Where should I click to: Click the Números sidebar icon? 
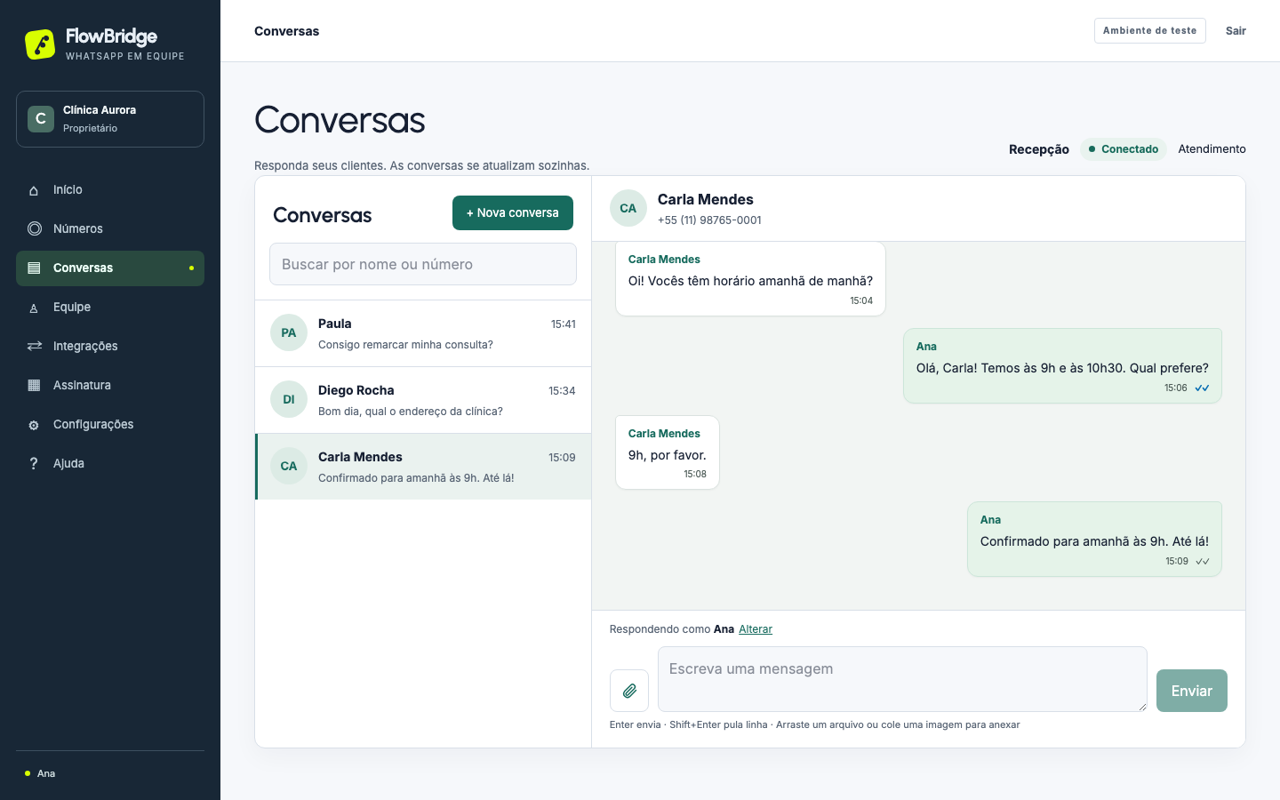pyautogui.click(x=35, y=228)
